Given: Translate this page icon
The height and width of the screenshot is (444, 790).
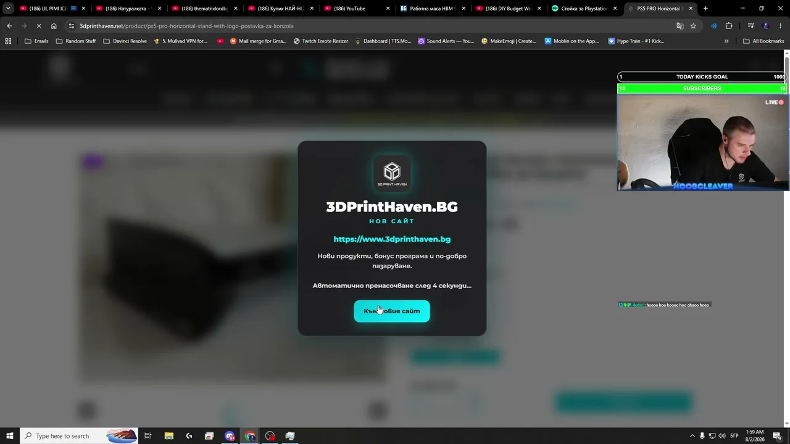Looking at the screenshot, I should [680, 26].
